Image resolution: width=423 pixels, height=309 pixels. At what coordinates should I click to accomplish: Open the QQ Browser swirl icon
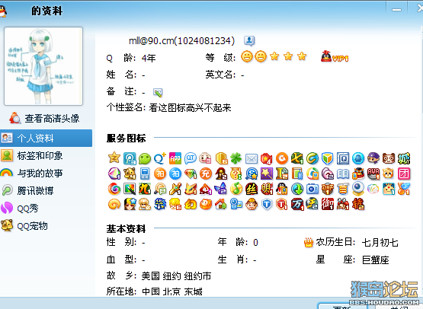312,158
